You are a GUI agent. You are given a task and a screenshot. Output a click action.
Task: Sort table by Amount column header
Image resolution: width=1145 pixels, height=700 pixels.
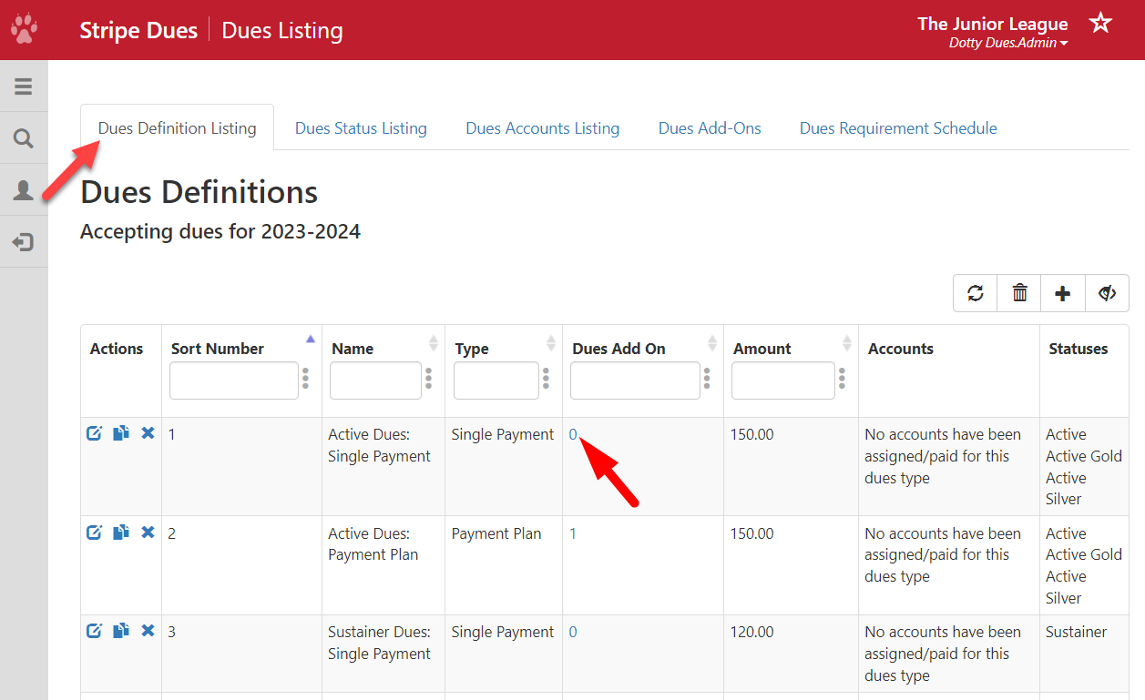(762, 349)
